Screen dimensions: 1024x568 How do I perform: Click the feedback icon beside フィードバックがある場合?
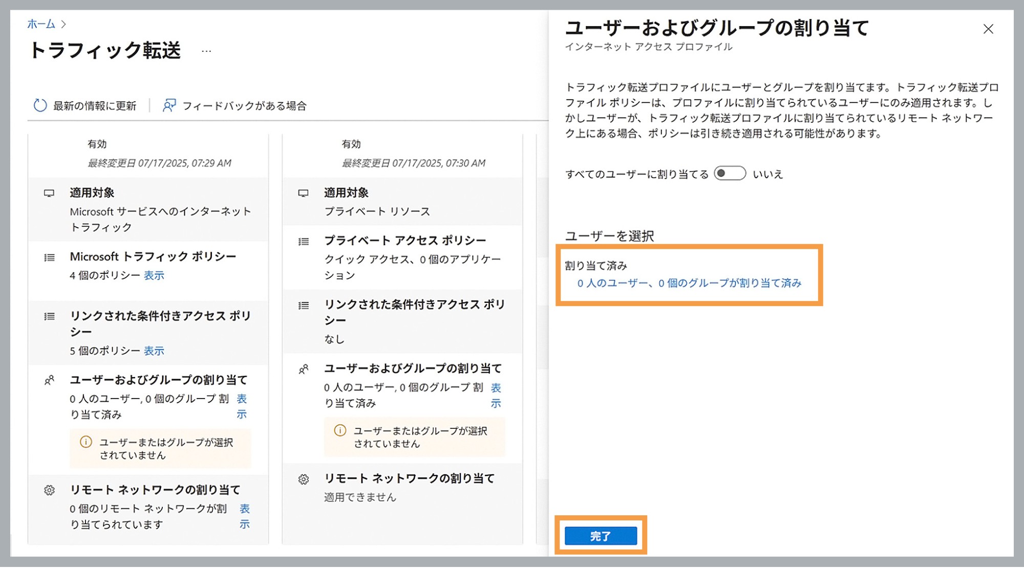click(169, 105)
